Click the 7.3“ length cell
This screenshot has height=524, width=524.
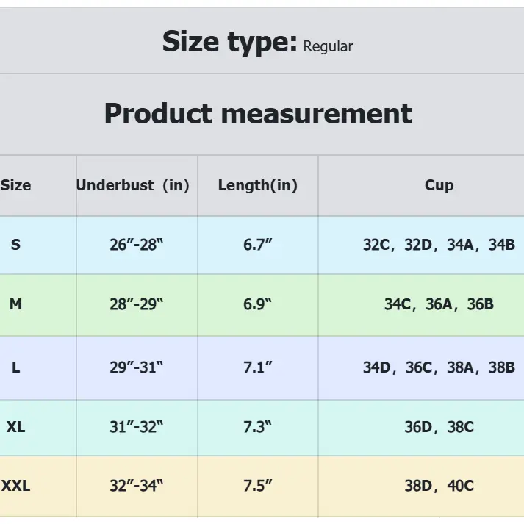click(x=258, y=426)
